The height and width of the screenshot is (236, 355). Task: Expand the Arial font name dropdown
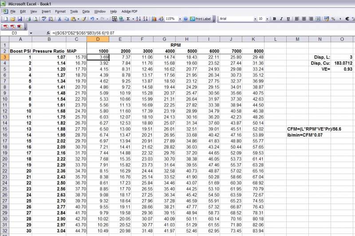pos(254,19)
